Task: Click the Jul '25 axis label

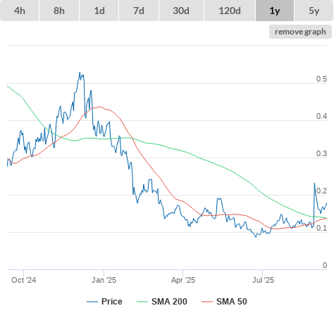Action: [263, 280]
